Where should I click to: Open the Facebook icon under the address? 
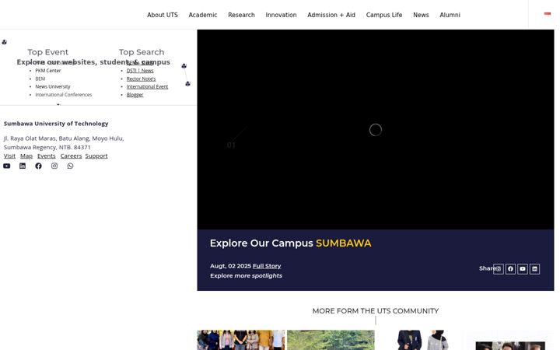tap(38, 166)
